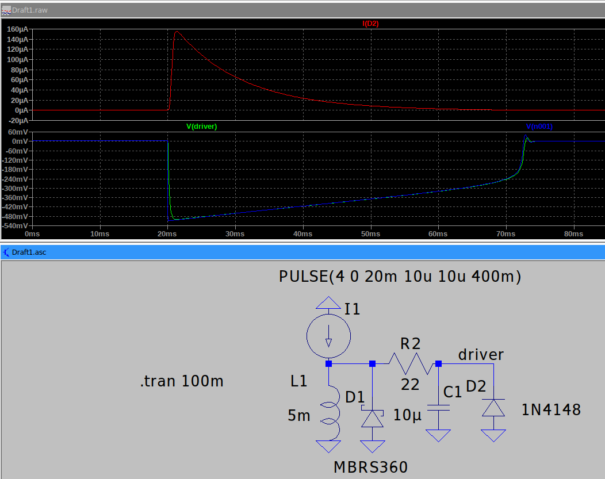Image resolution: width=605 pixels, height=479 pixels.
Task: Select the R2 resistor symbol
Action: (x=409, y=363)
